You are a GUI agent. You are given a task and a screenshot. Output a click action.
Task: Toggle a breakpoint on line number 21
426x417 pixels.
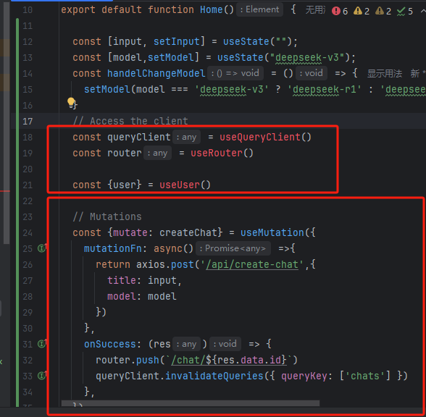click(28, 185)
